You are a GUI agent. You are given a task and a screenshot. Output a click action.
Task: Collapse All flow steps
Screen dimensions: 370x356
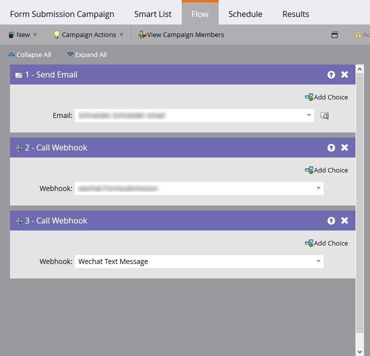(x=30, y=55)
